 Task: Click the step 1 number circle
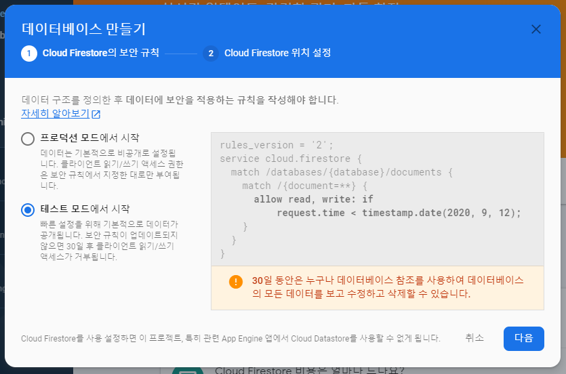point(29,54)
